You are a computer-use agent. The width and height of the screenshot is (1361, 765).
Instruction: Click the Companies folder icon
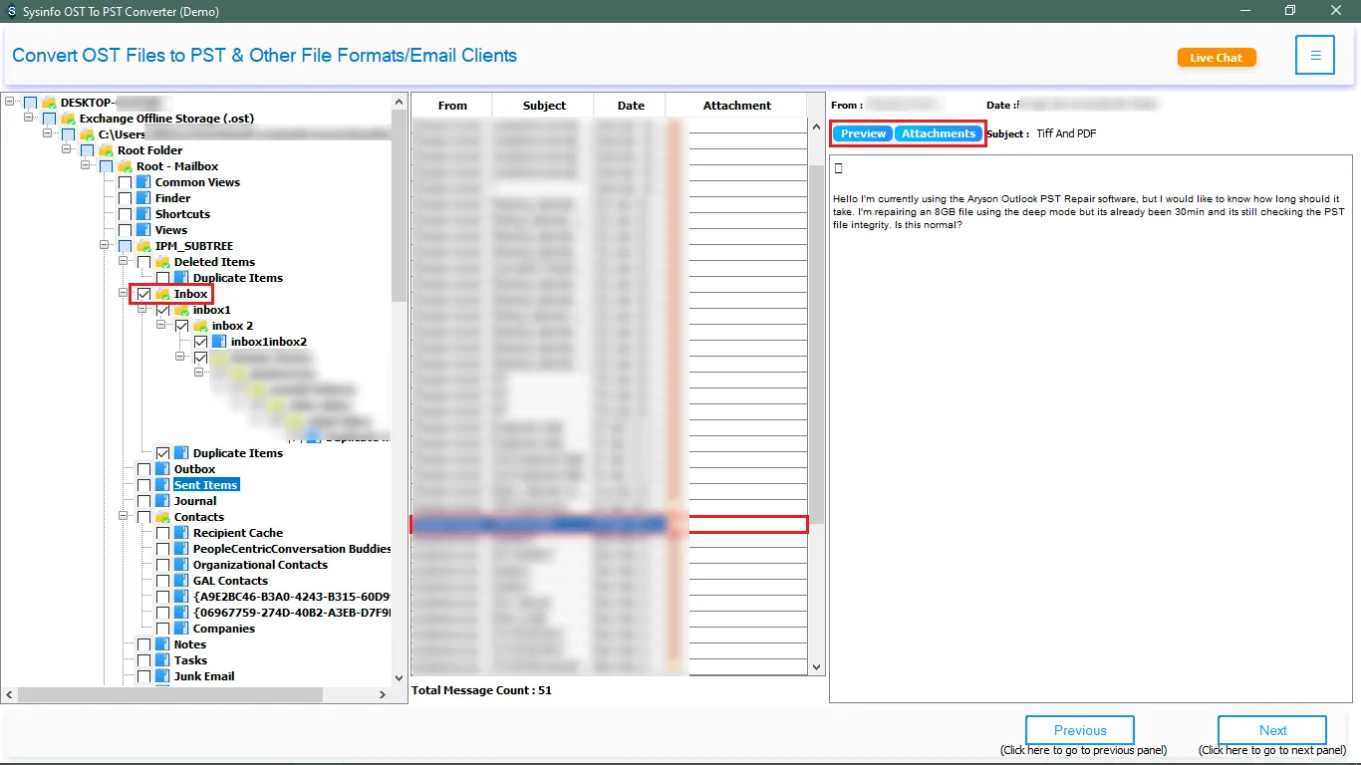(181, 629)
